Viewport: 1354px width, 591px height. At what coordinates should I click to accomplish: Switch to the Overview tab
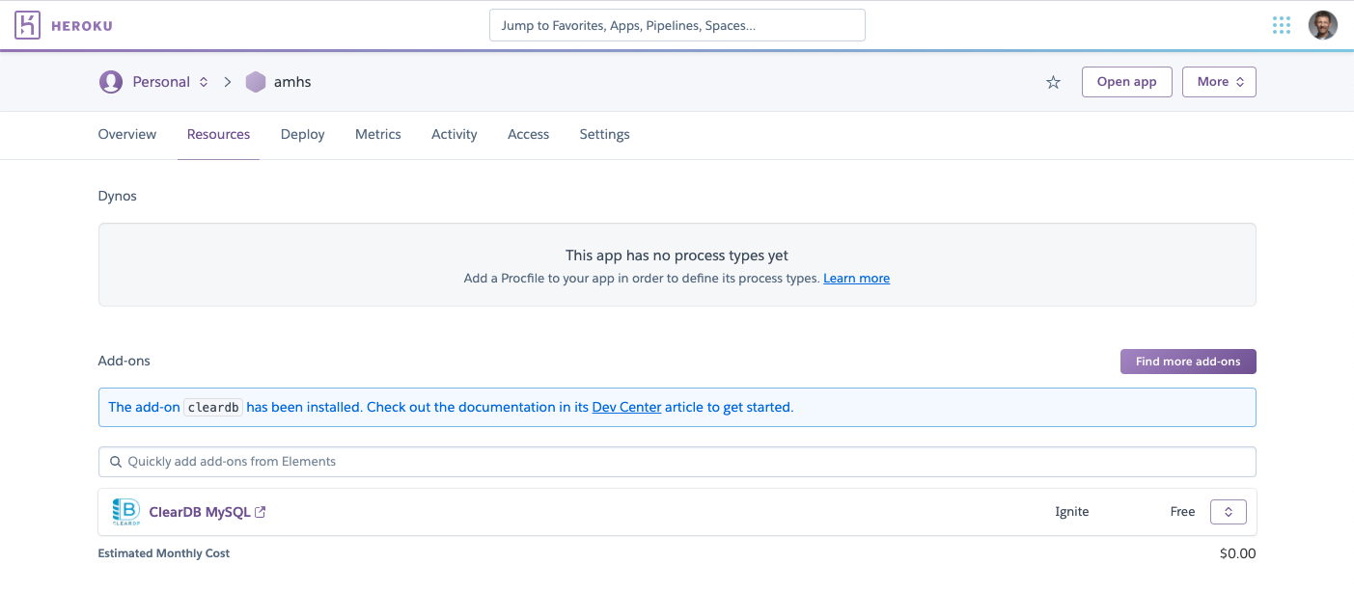tap(127, 134)
